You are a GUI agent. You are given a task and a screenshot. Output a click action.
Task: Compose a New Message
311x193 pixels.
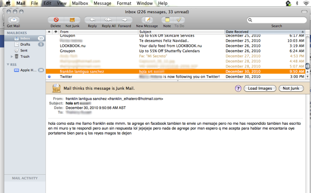(147, 20)
